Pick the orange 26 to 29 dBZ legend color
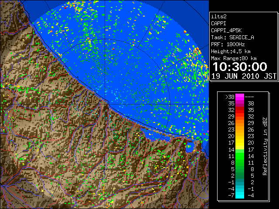This screenshot has height=209, width=279. [240, 123]
